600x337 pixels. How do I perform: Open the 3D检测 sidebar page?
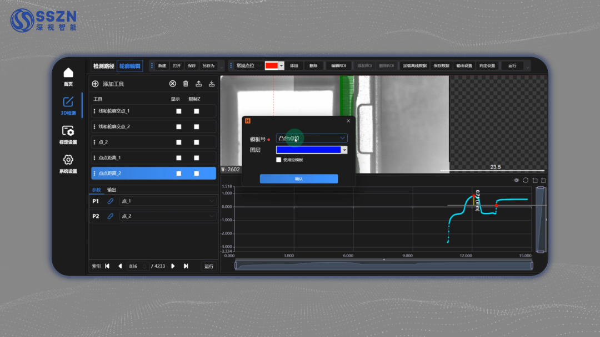click(68, 105)
